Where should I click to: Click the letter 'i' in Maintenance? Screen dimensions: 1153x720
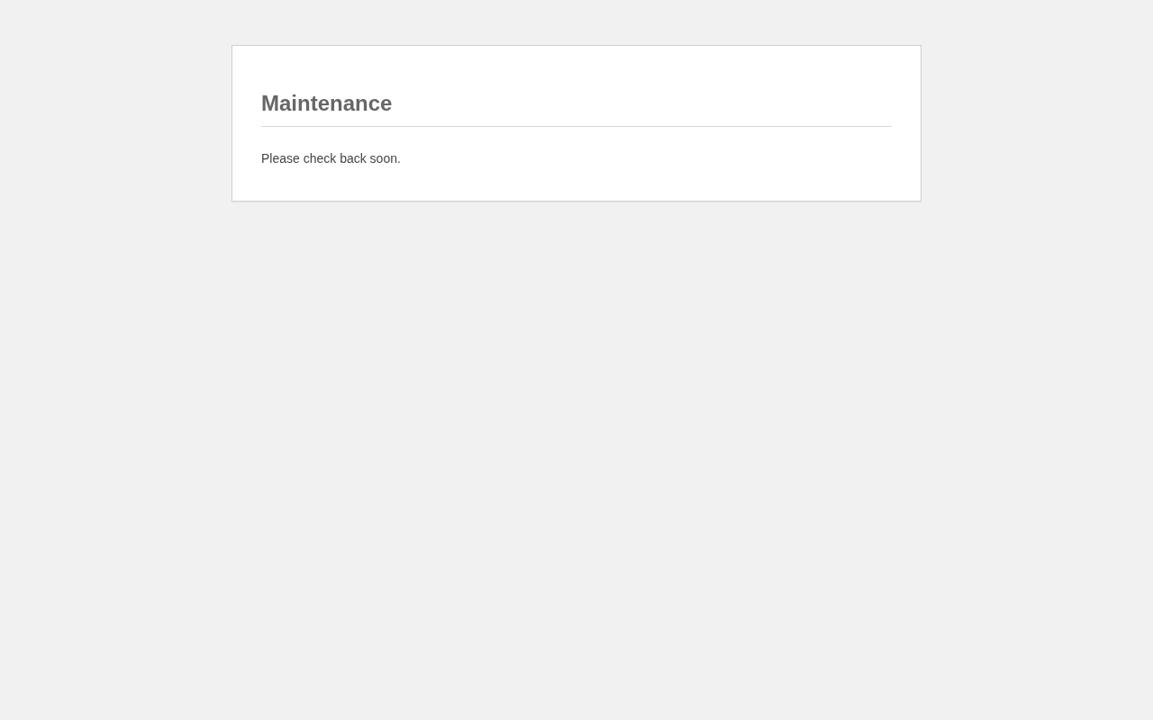(295, 103)
